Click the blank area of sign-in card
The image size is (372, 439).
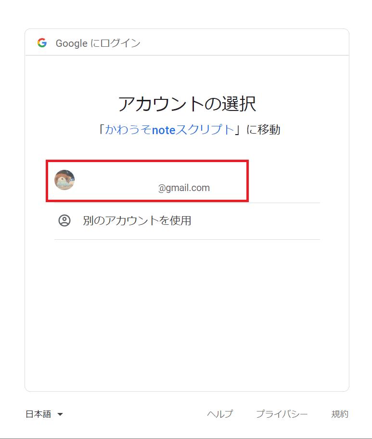pyautogui.click(x=187, y=314)
